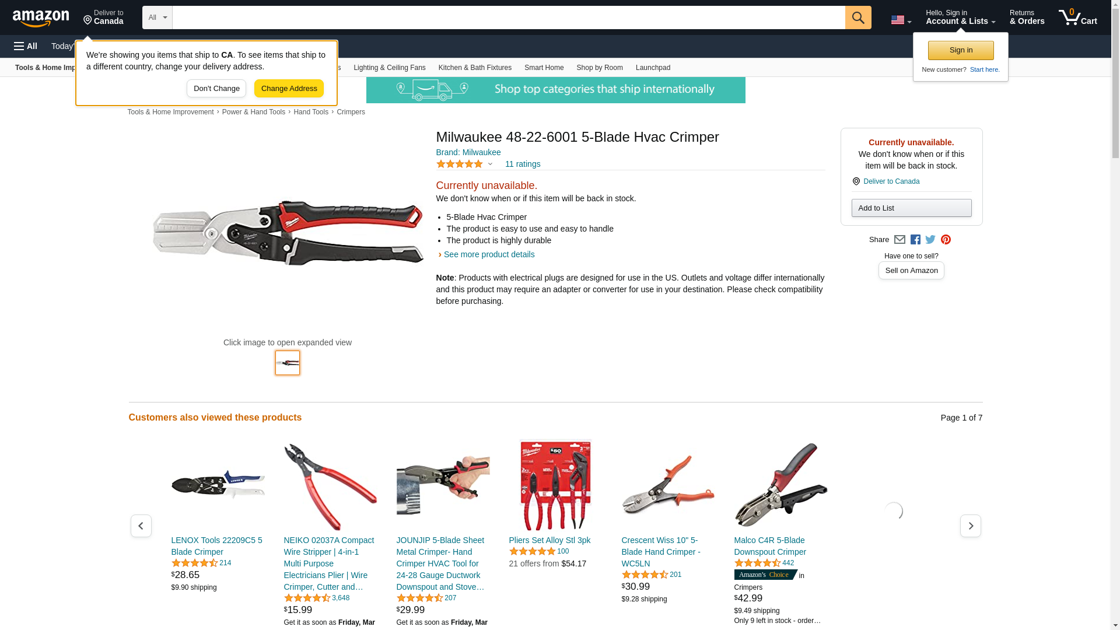Open the country flag language selector
Viewport: 1120px width, 630px height.
pos(901,20)
